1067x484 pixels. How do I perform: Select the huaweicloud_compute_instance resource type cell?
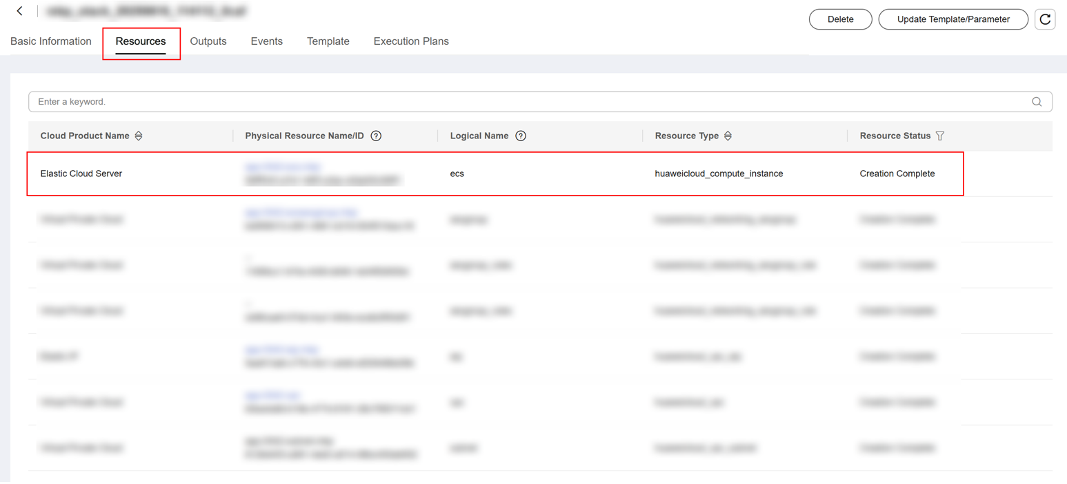click(x=719, y=174)
